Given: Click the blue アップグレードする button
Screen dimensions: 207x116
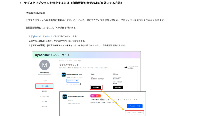Looking at the screenshot, I should [135, 106].
